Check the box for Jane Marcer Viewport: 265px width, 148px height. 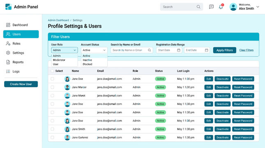click(x=53, y=87)
